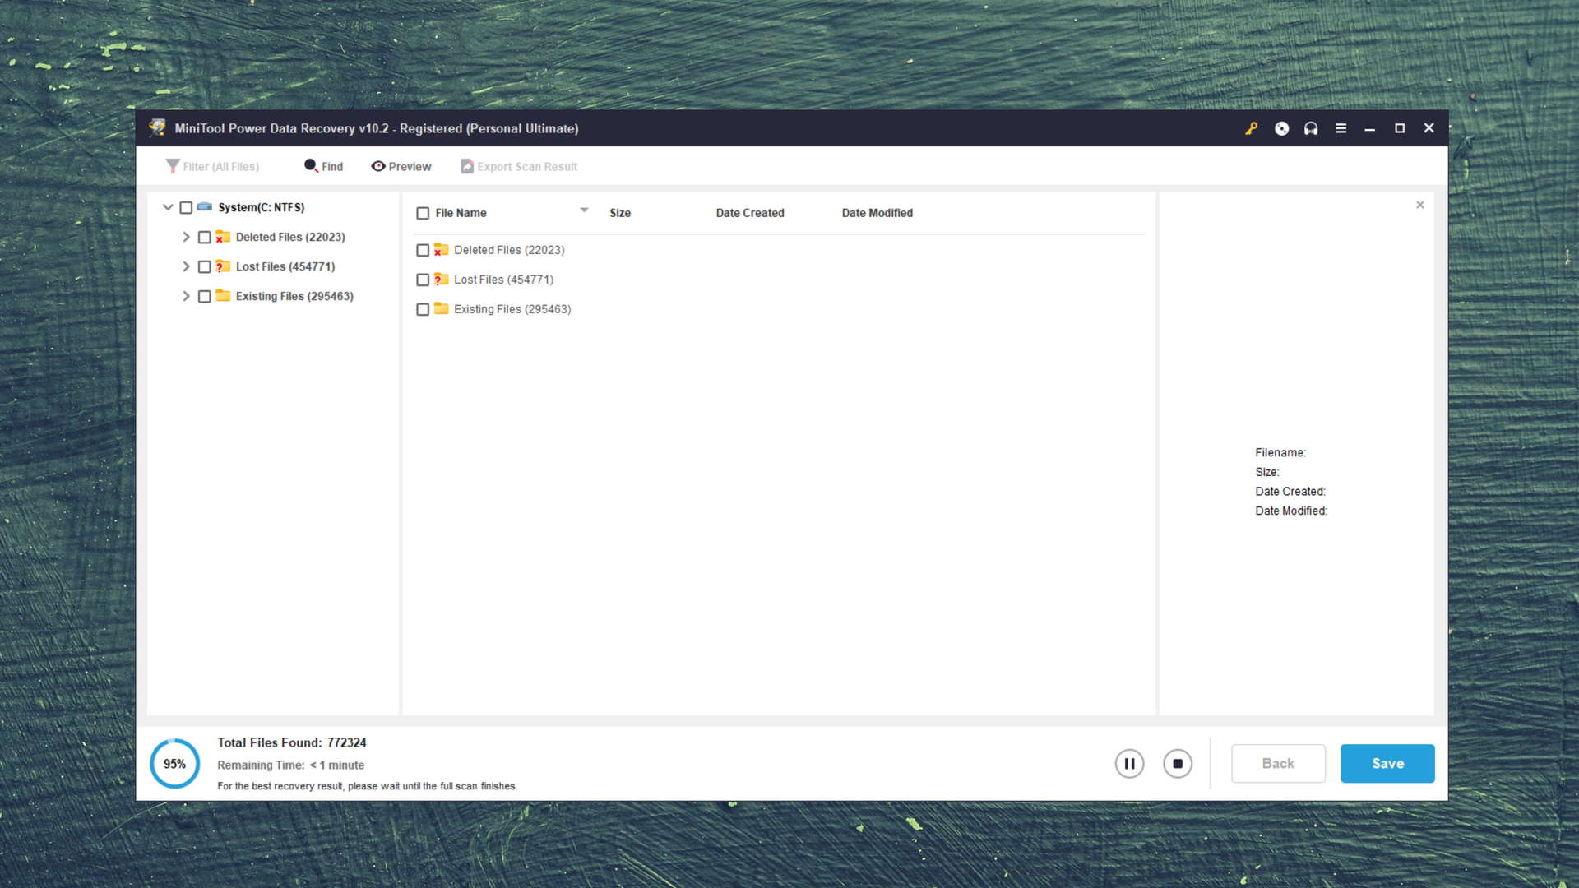Click the Save button
The image size is (1579, 888).
pyautogui.click(x=1387, y=764)
